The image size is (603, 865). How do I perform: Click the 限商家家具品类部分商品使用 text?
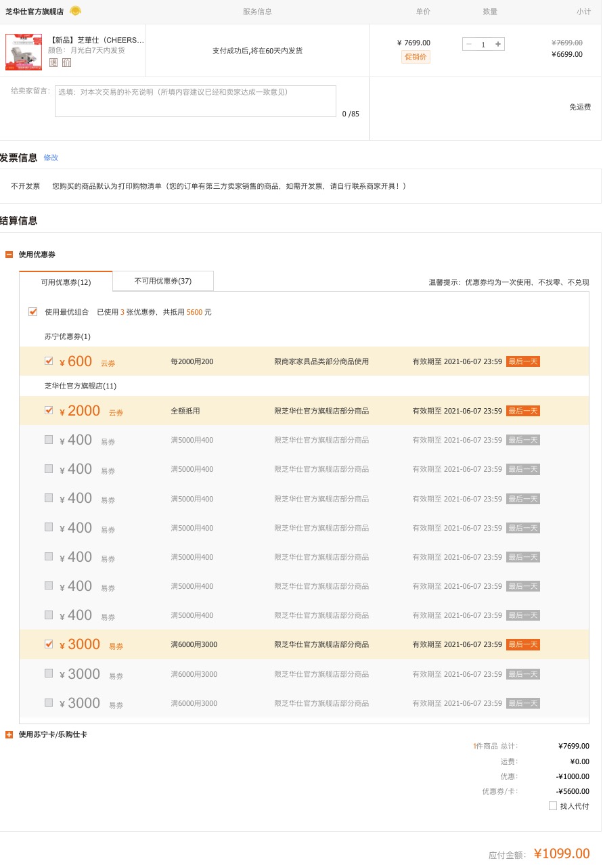[x=321, y=361]
